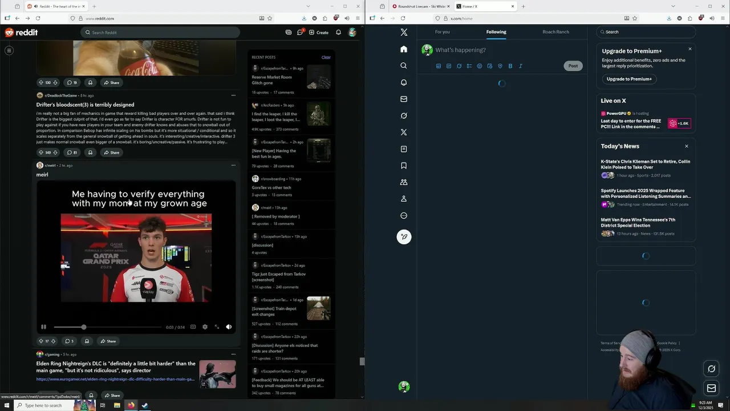Open Reddit user avatar menu
Screen dimensions: 730x411
point(352,33)
